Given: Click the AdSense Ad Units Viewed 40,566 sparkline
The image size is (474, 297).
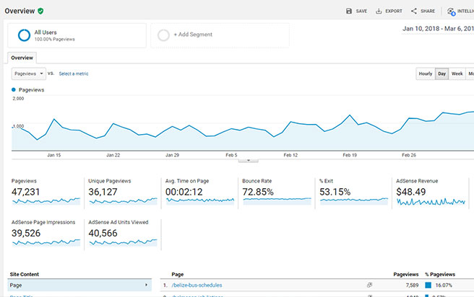Looking at the screenshot, I should [x=123, y=242].
